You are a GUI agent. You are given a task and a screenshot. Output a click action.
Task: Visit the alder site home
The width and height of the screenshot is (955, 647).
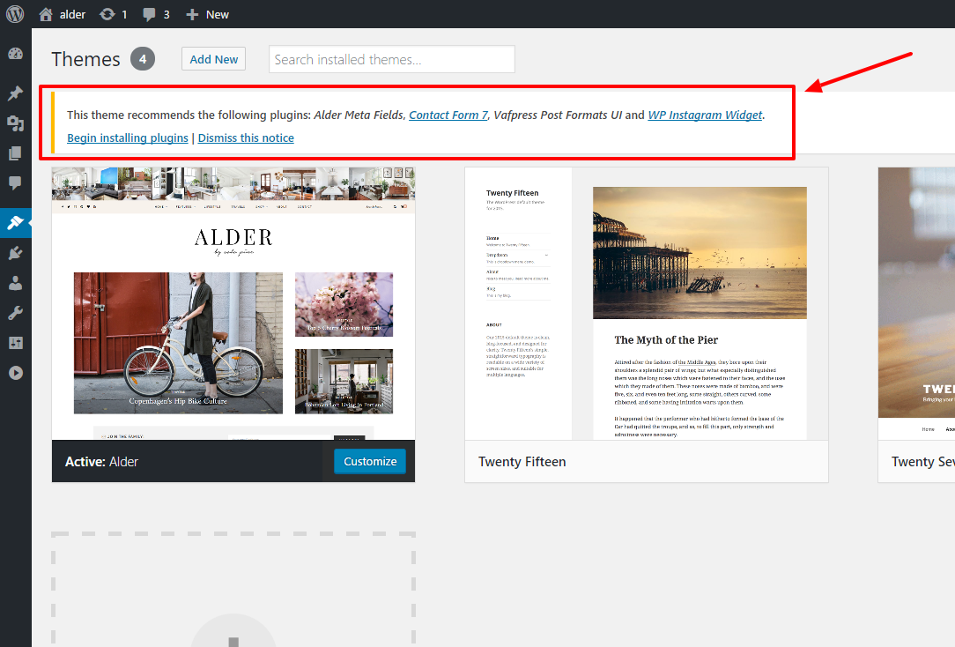[63, 14]
